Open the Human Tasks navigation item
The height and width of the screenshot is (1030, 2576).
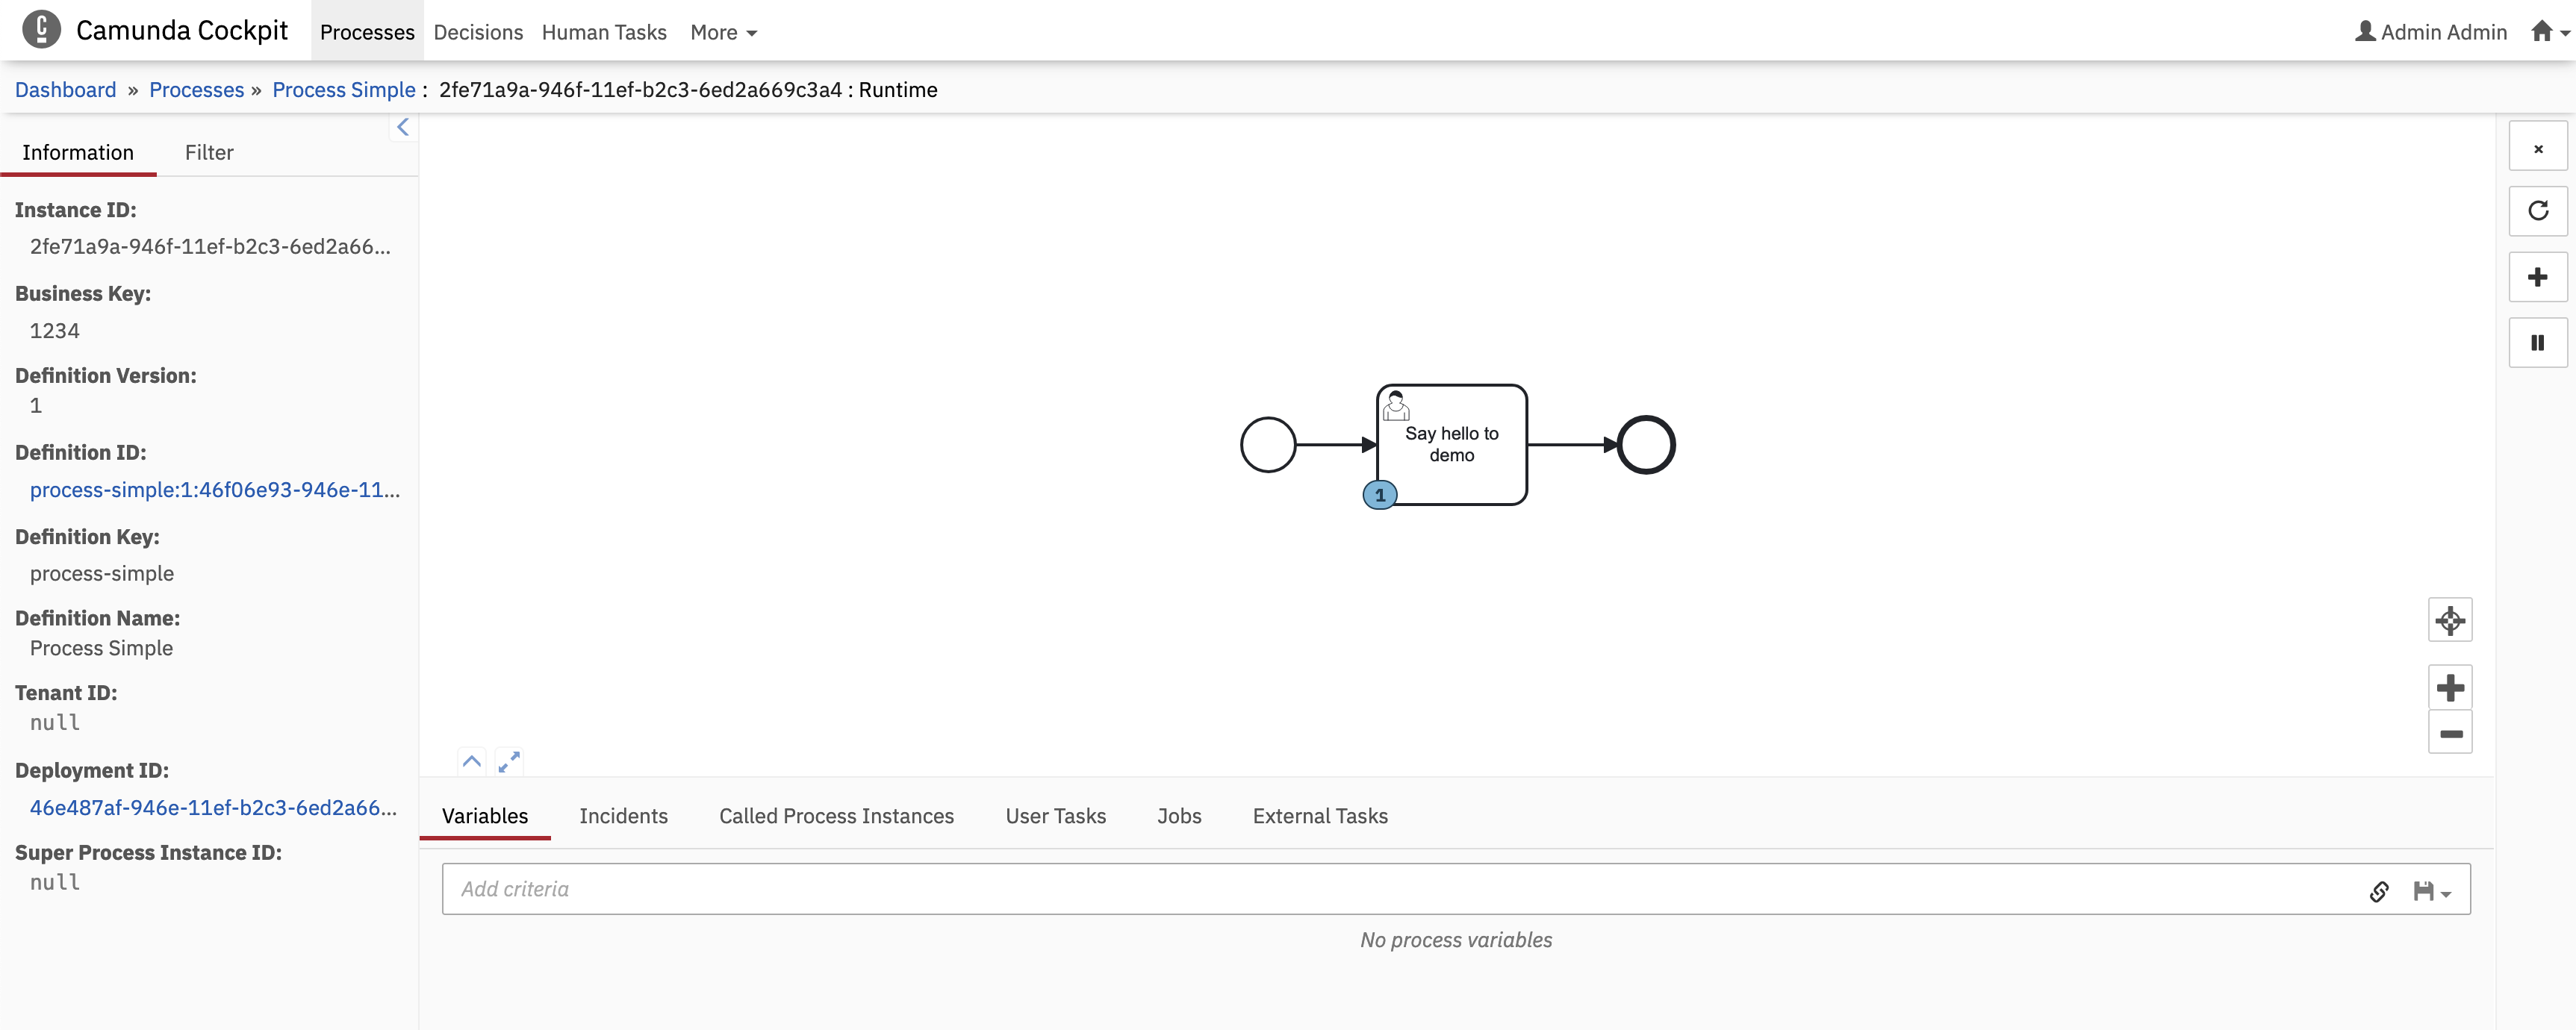coord(604,32)
